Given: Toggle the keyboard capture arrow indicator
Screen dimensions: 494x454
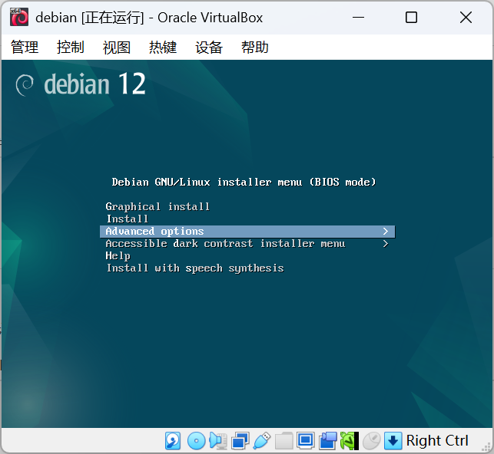Looking at the screenshot, I should (x=393, y=441).
